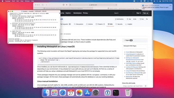Open 1Password icon in the Dock
Viewport: 174px width, 98px height.
pos(108,93)
